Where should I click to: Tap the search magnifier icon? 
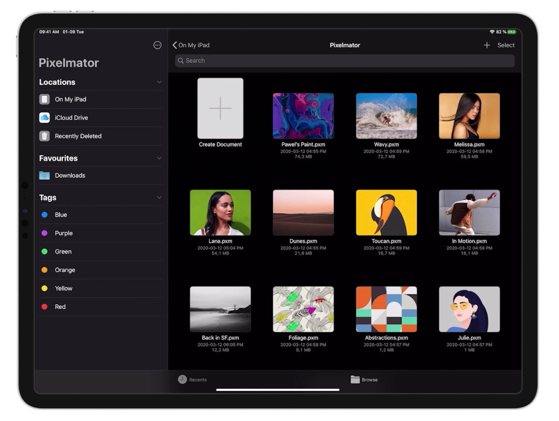pyautogui.click(x=181, y=61)
